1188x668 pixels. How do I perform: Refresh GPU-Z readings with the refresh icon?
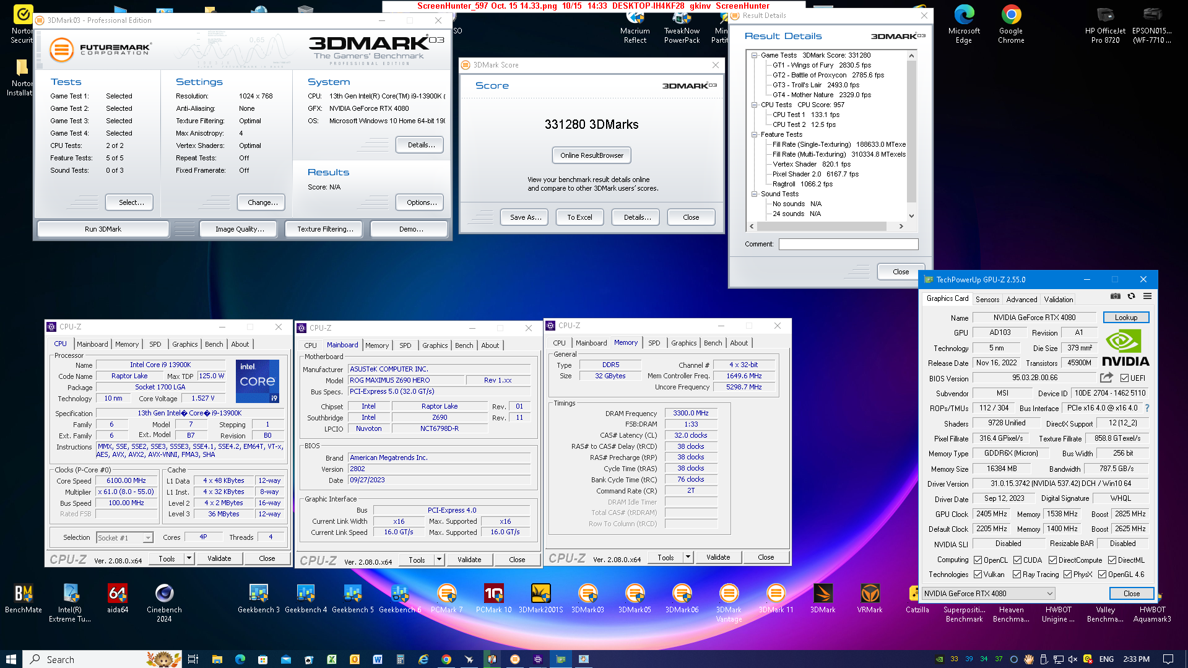1131,297
